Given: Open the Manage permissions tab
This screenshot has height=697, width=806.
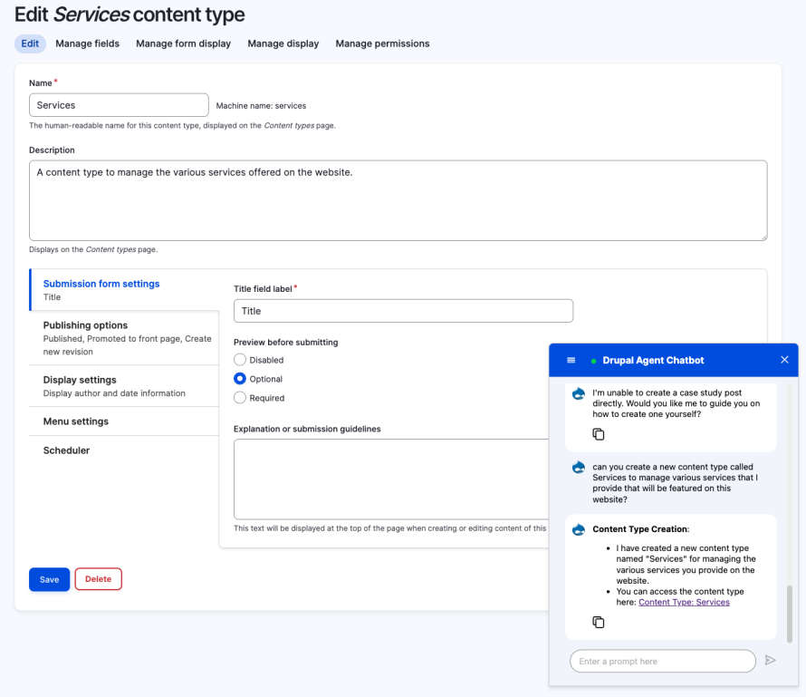Looking at the screenshot, I should point(382,44).
